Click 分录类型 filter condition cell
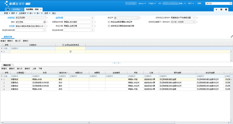Image resolution: width=233 pixels, height=124 pixels. tap(21, 76)
